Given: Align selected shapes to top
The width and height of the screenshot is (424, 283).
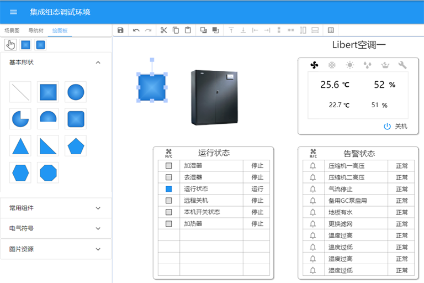Looking at the screenshot, I should [231, 30].
